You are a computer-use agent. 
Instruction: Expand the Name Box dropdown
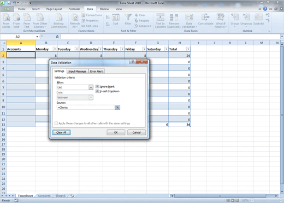(37, 37)
